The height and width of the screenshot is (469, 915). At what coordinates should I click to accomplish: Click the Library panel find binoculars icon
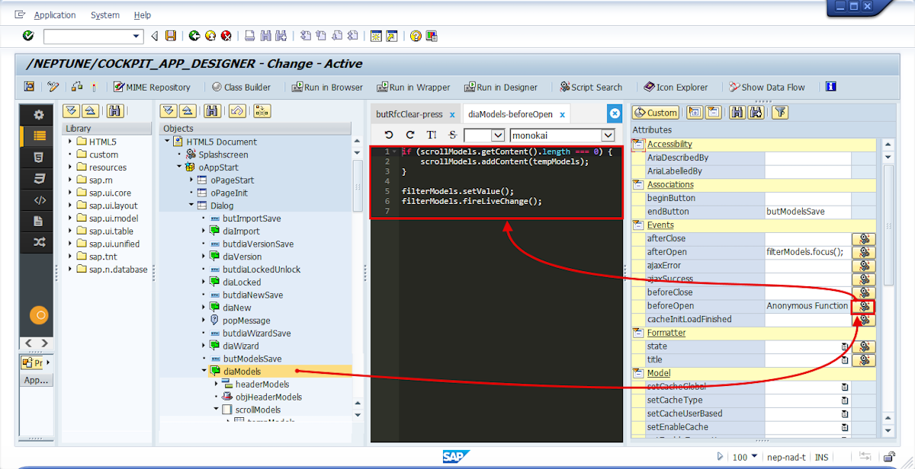pos(115,111)
